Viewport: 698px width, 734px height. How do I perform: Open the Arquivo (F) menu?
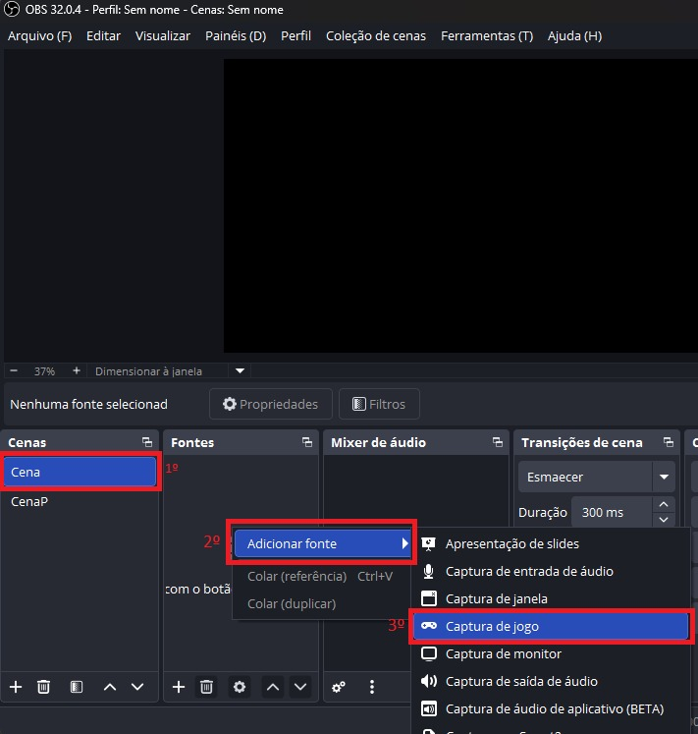[x=40, y=36]
